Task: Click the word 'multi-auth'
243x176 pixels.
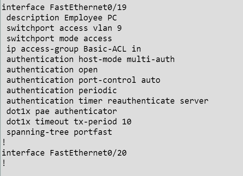Action: pos(151,59)
